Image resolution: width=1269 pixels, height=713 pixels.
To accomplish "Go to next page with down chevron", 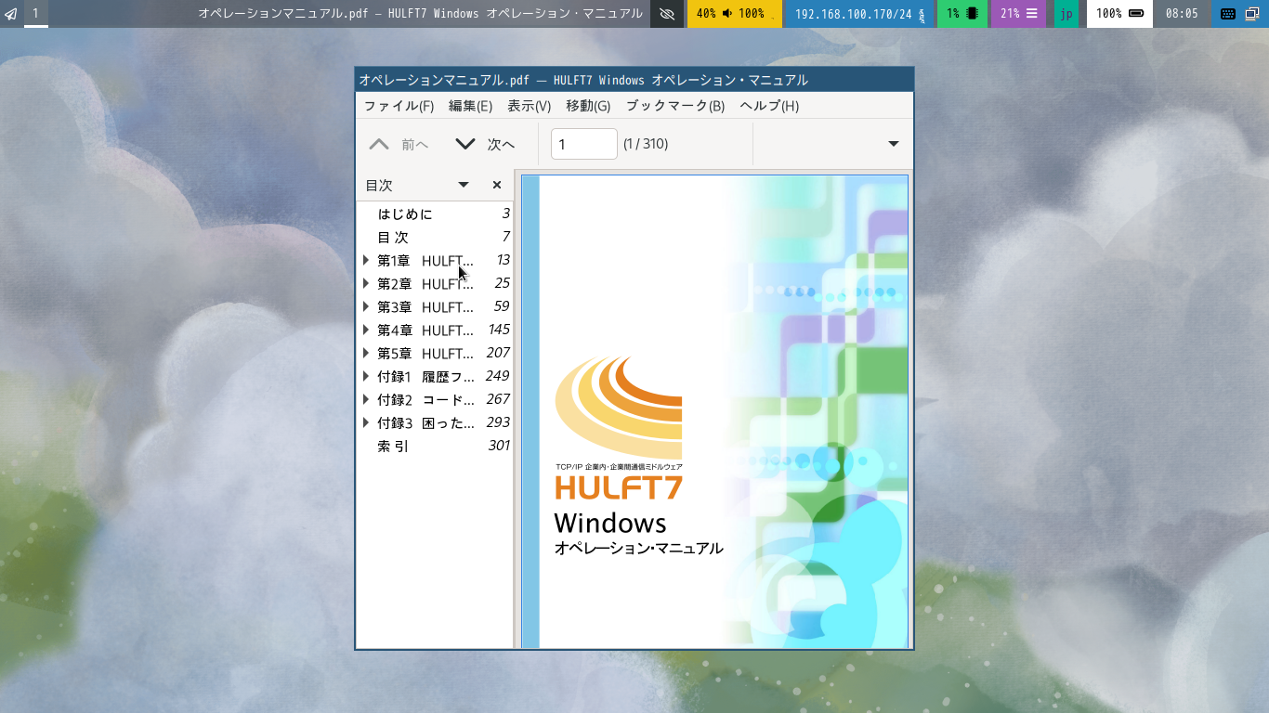I will (x=465, y=144).
